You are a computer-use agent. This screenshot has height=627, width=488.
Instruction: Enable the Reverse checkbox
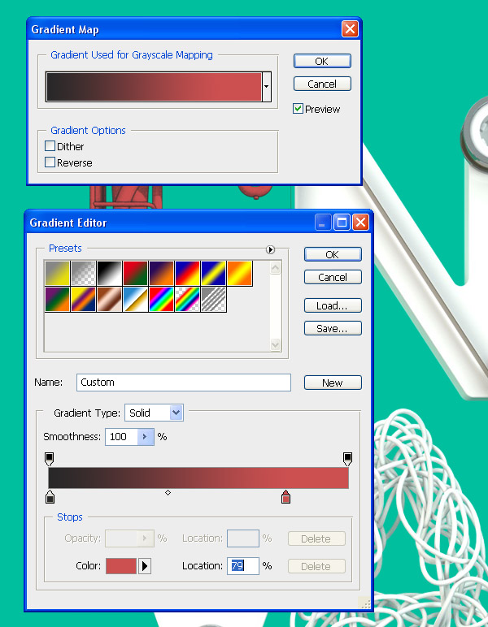pos(50,162)
